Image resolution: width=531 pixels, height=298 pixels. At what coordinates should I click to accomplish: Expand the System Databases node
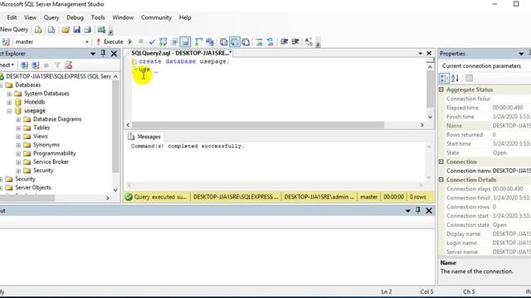[x=9, y=94]
